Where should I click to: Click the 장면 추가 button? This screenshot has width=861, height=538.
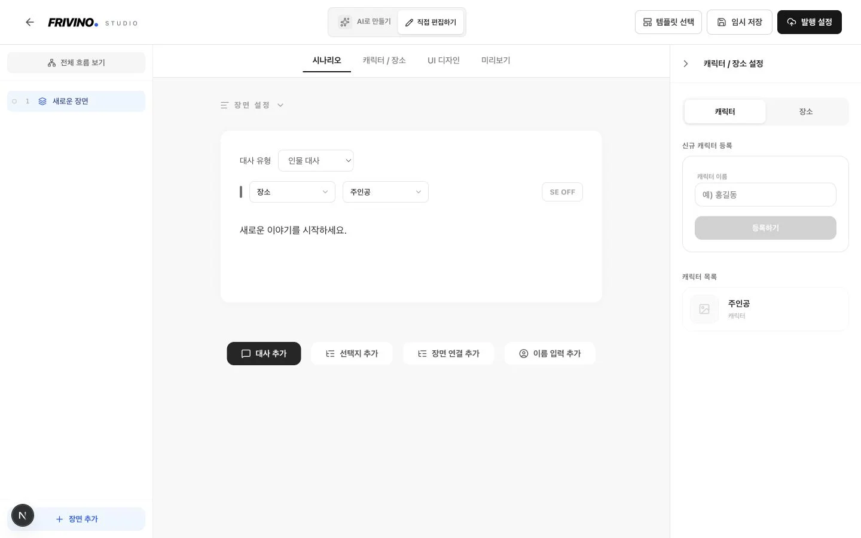76,519
